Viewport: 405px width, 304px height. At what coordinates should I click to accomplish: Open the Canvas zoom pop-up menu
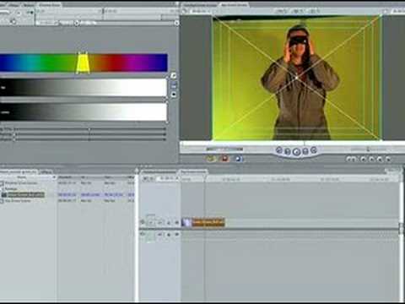(281, 11)
